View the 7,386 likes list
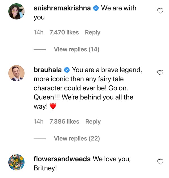Screen dimensions: 169x178 64,122
